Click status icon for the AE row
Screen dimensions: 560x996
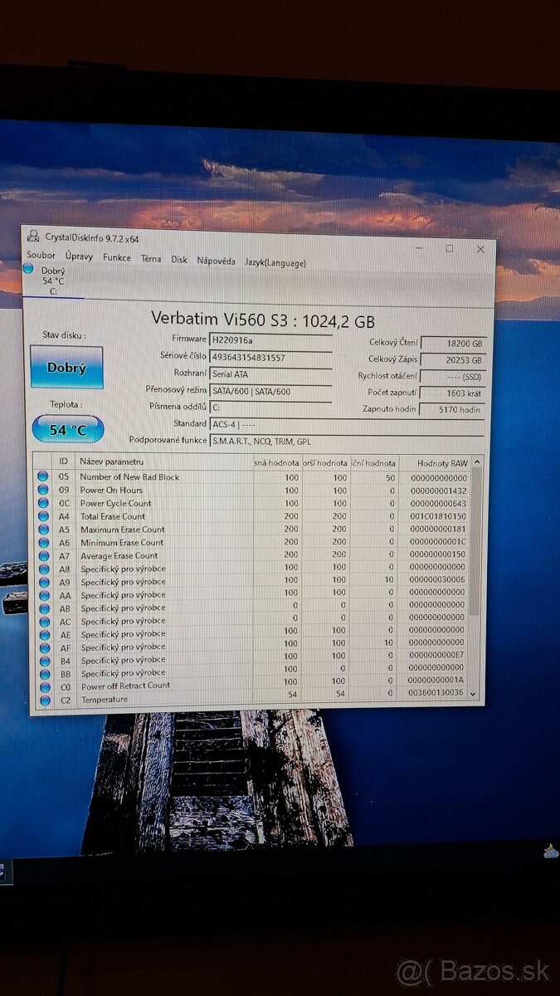43,634
